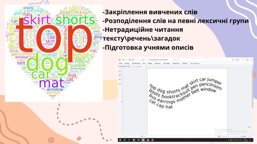This screenshot has height=144, width=257.
Task: Open the Attachments paperclip sidebar panel
Action: click(x=120, y=84)
